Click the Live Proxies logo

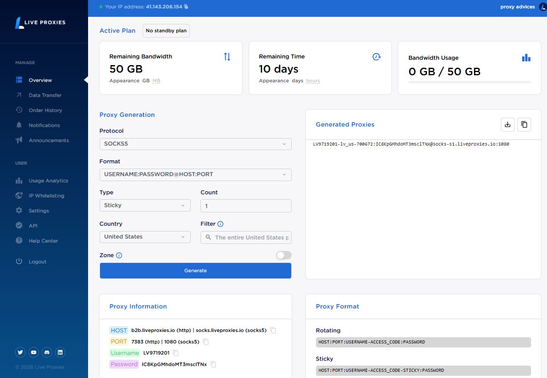tap(40, 23)
